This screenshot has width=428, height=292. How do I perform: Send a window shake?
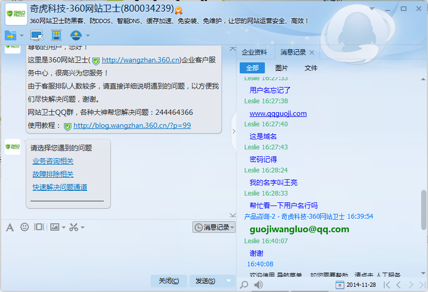(x=39, y=227)
